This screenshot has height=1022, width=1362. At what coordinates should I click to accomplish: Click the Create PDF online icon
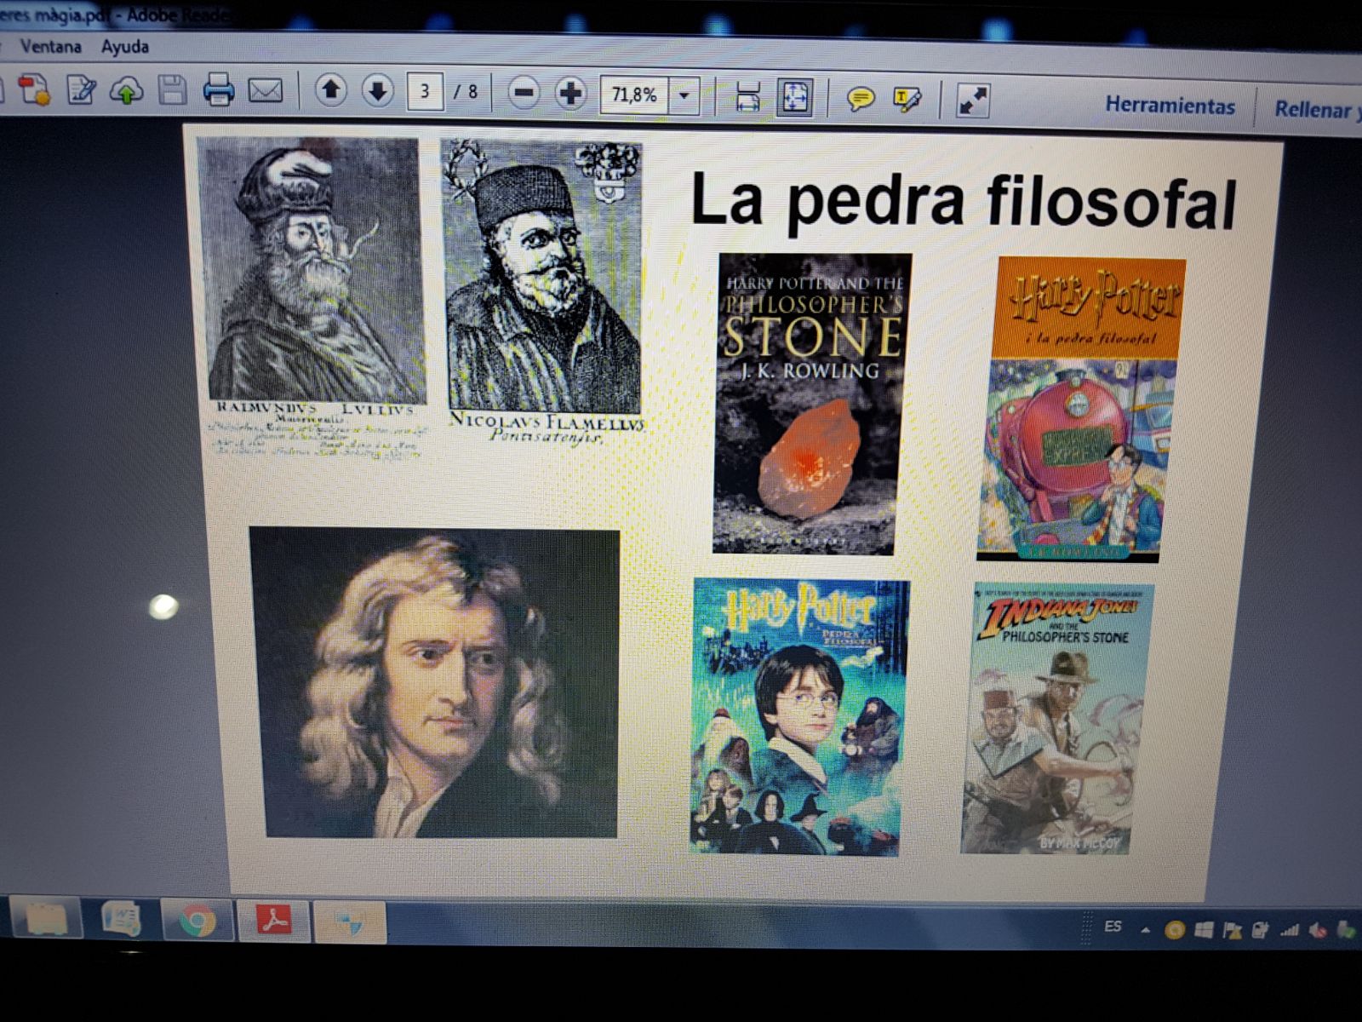click(35, 89)
